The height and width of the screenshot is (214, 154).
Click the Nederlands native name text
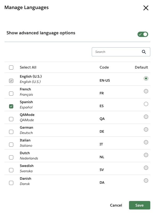(29, 158)
